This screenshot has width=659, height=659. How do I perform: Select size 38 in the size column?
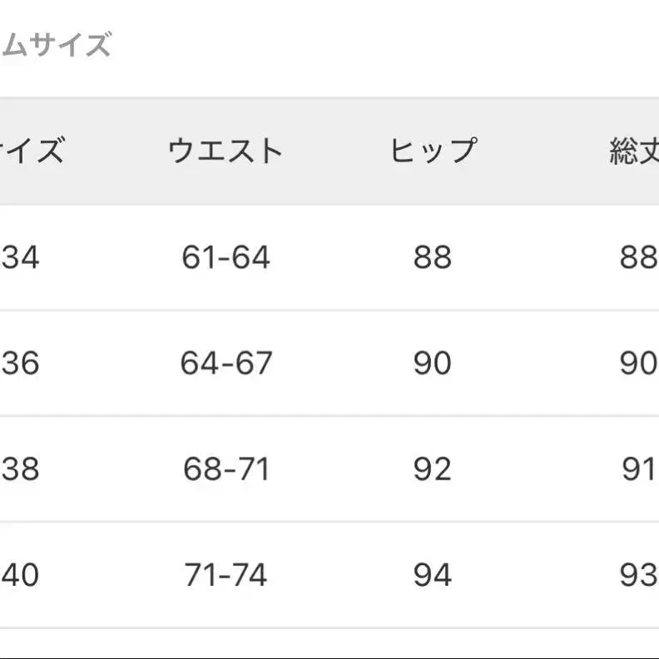(20, 470)
